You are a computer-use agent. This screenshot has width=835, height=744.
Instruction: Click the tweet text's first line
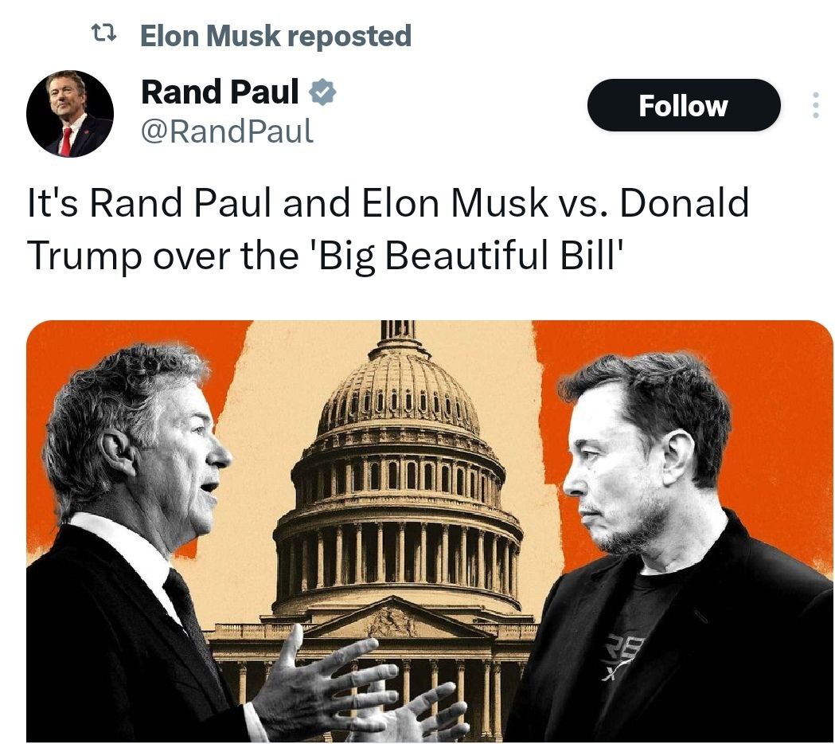(x=388, y=203)
